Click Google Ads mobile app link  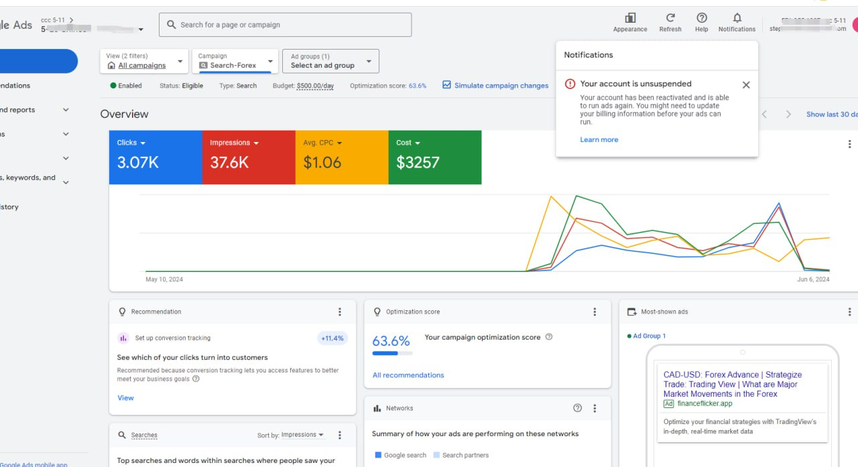34,464
